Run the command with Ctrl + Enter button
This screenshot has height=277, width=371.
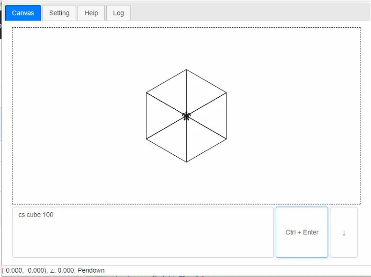[x=302, y=232]
